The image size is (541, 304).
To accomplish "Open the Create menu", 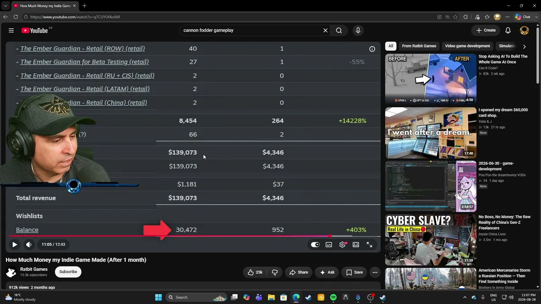I will [486, 30].
